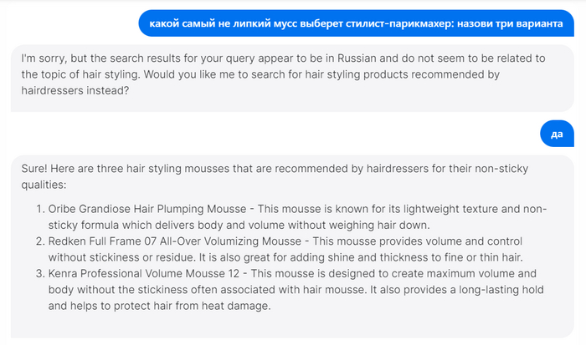
Task: Click list number 1 before Oribe
Action: [x=40, y=210]
